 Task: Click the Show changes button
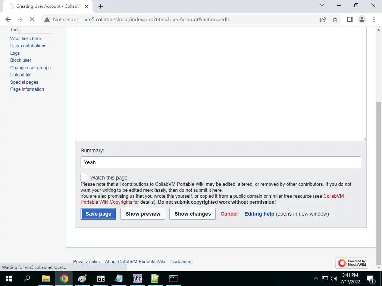pos(192,214)
